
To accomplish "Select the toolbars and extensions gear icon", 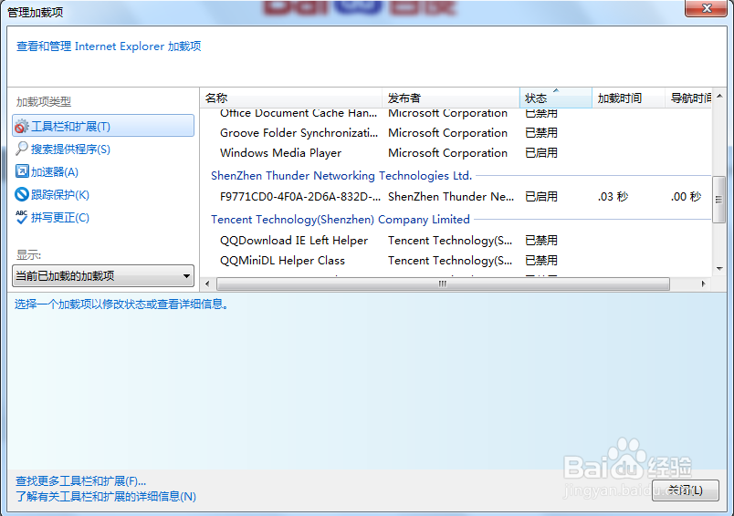I will (22, 126).
